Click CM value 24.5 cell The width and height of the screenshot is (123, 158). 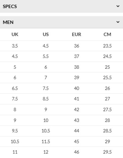point(107,56)
